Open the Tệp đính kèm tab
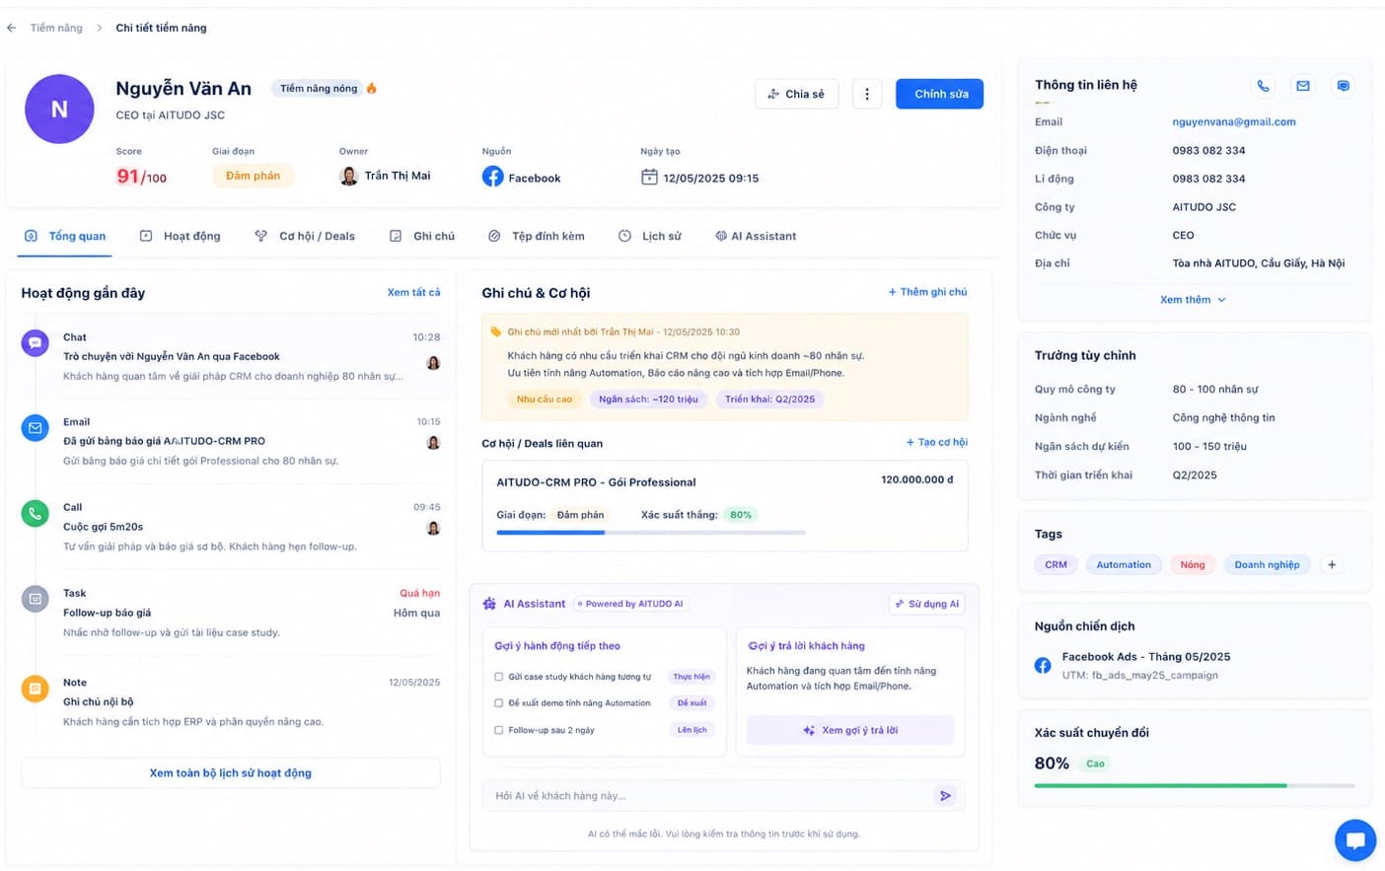Screen dimensions: 1385x871 point(536,236)
